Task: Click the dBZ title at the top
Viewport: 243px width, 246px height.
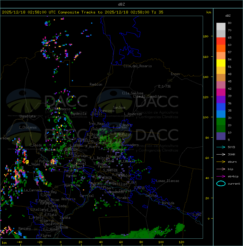Action: pos(121,4)
